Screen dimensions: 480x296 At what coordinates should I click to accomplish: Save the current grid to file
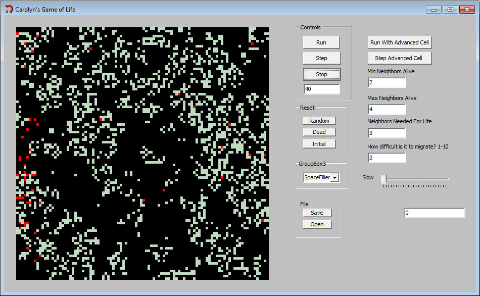317,213
